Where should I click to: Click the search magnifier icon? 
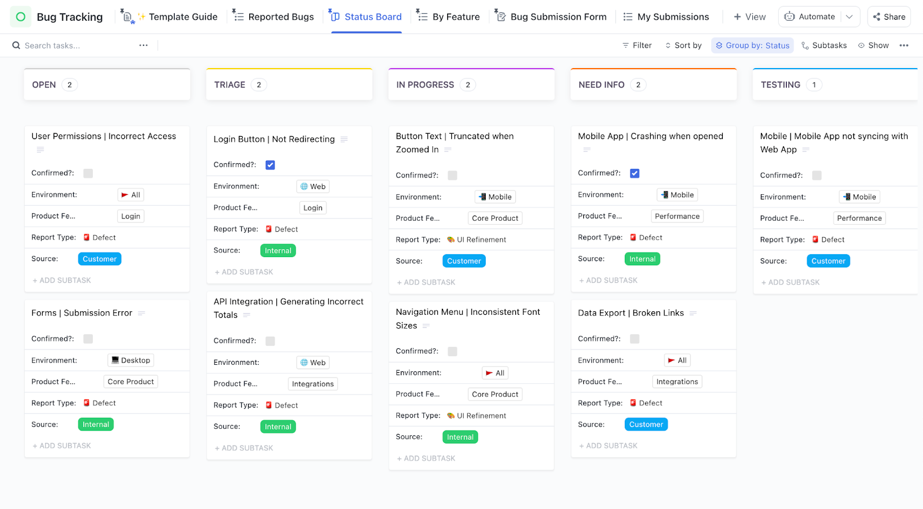tap(16, 46)
